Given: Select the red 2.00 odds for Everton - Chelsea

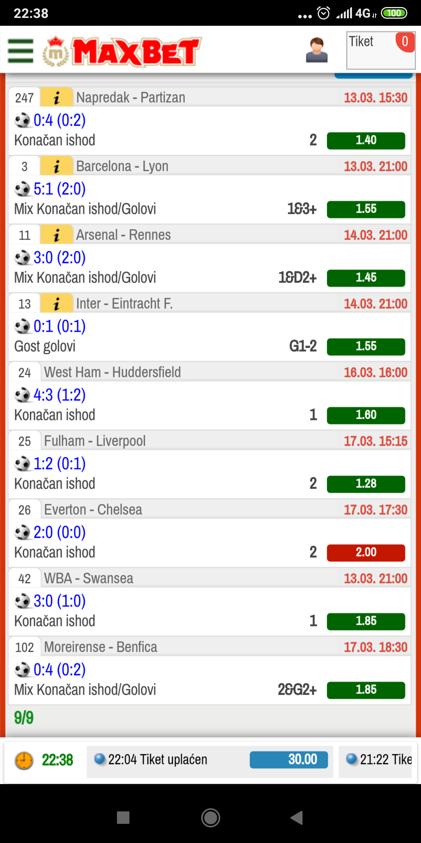Looking at the screenshot, I should click(x=366, y=553).
